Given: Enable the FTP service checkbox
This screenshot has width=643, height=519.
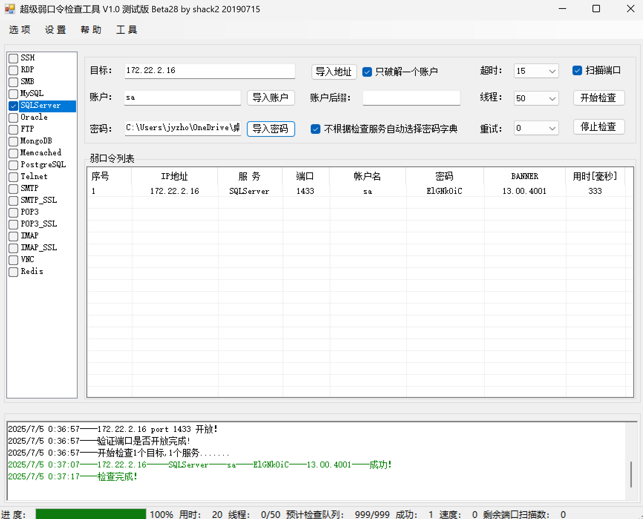Looking at the screenshot, I should 13,129.
